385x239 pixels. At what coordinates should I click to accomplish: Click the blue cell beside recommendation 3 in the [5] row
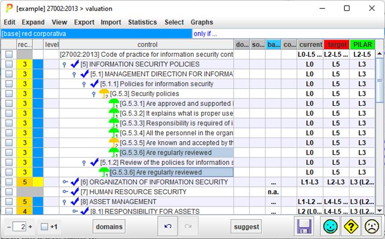point(38,64)
